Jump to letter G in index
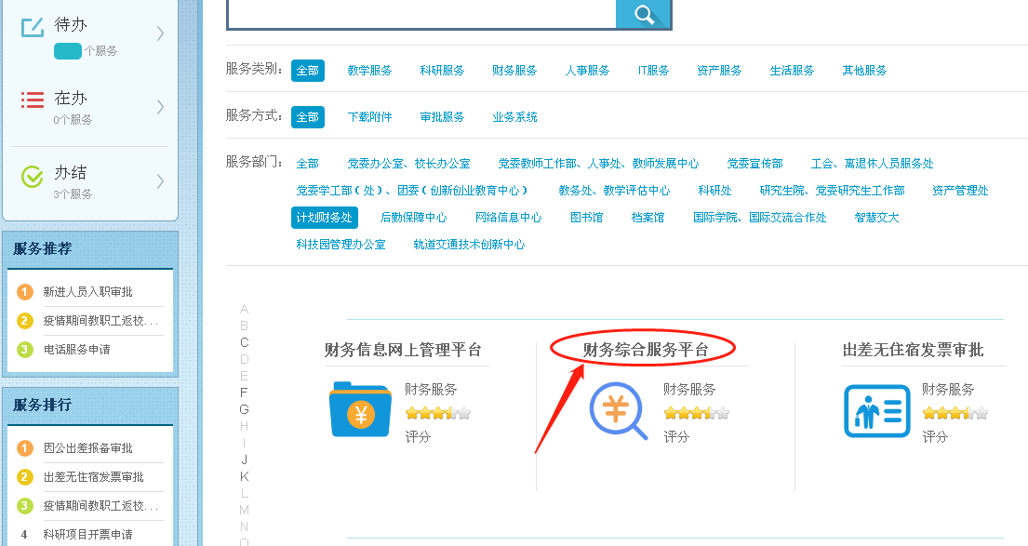 pyautogui.click(x=245, y=409)
